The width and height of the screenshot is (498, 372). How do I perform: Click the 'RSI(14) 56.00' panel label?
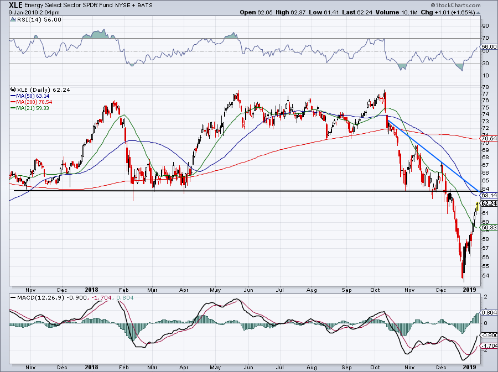coord(39,19)
